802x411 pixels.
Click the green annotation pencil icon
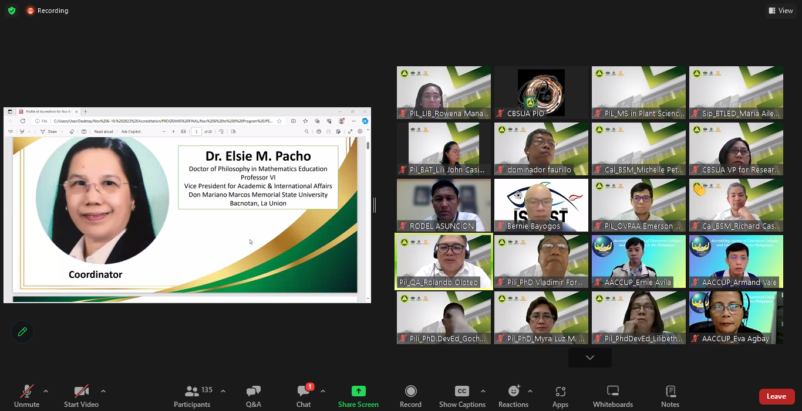(22, 332)
